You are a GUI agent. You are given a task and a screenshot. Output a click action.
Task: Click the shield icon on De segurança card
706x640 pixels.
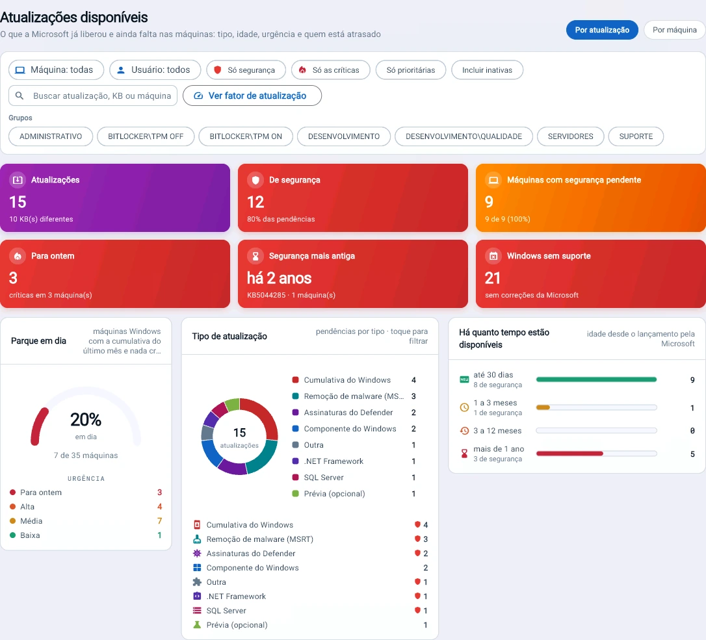255,180
